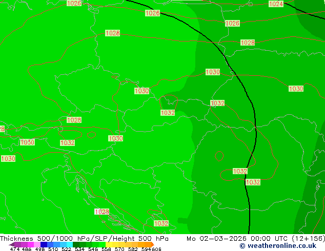Click the legend value 558
The width and height of the screenshot is (325, 251).
[x=106, y=249]
